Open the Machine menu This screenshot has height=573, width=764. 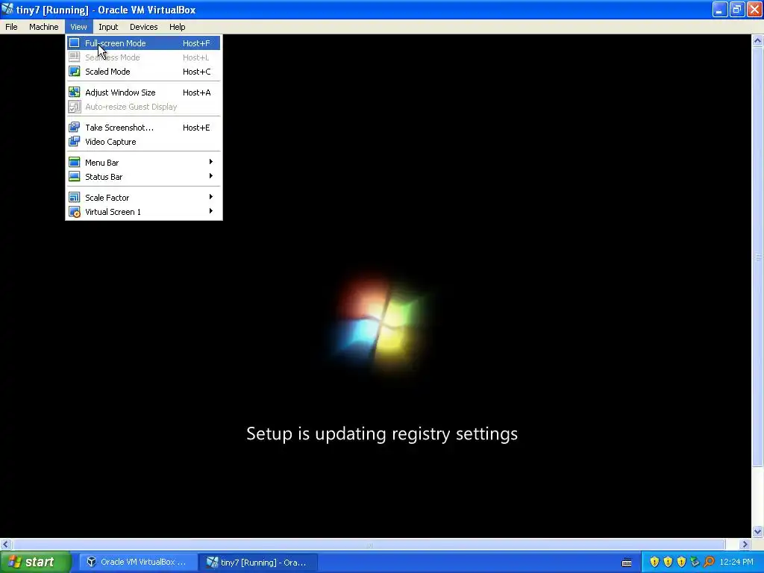(x=44, y=27)
